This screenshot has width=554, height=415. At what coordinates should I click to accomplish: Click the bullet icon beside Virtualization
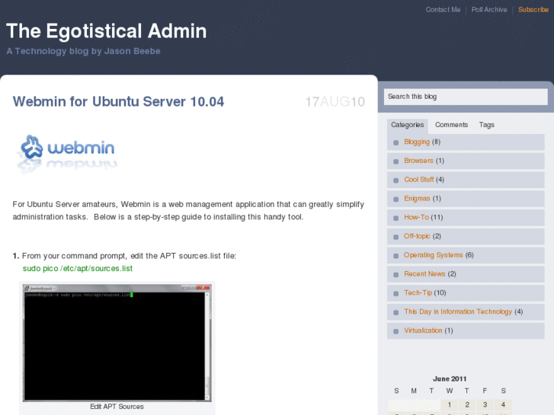point(395,331)
